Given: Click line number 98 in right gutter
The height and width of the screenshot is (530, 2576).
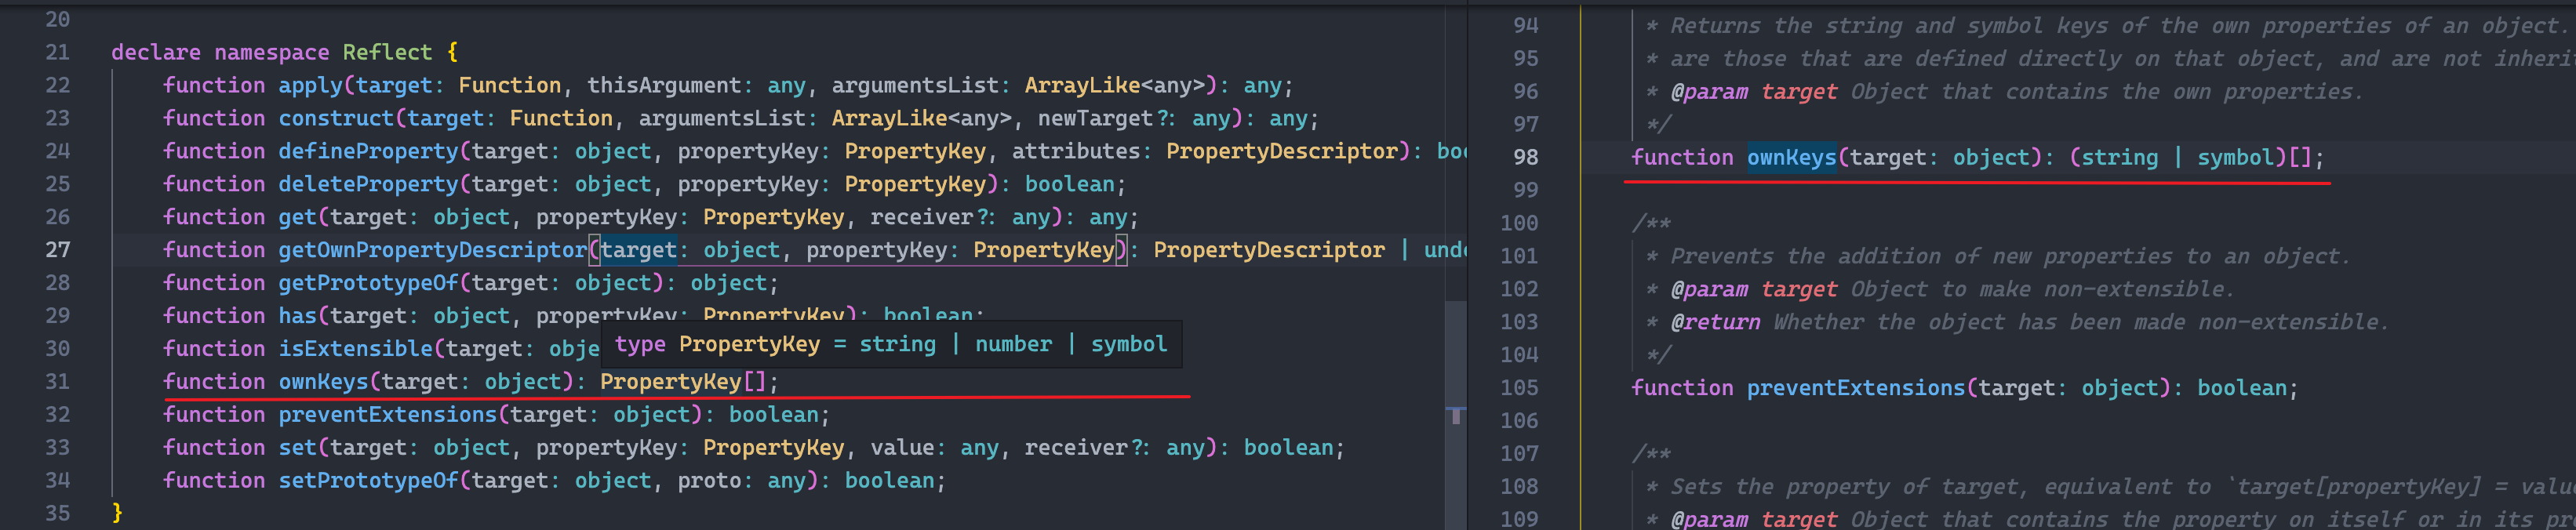Looking at the screenshot, I should (1526, 157).
